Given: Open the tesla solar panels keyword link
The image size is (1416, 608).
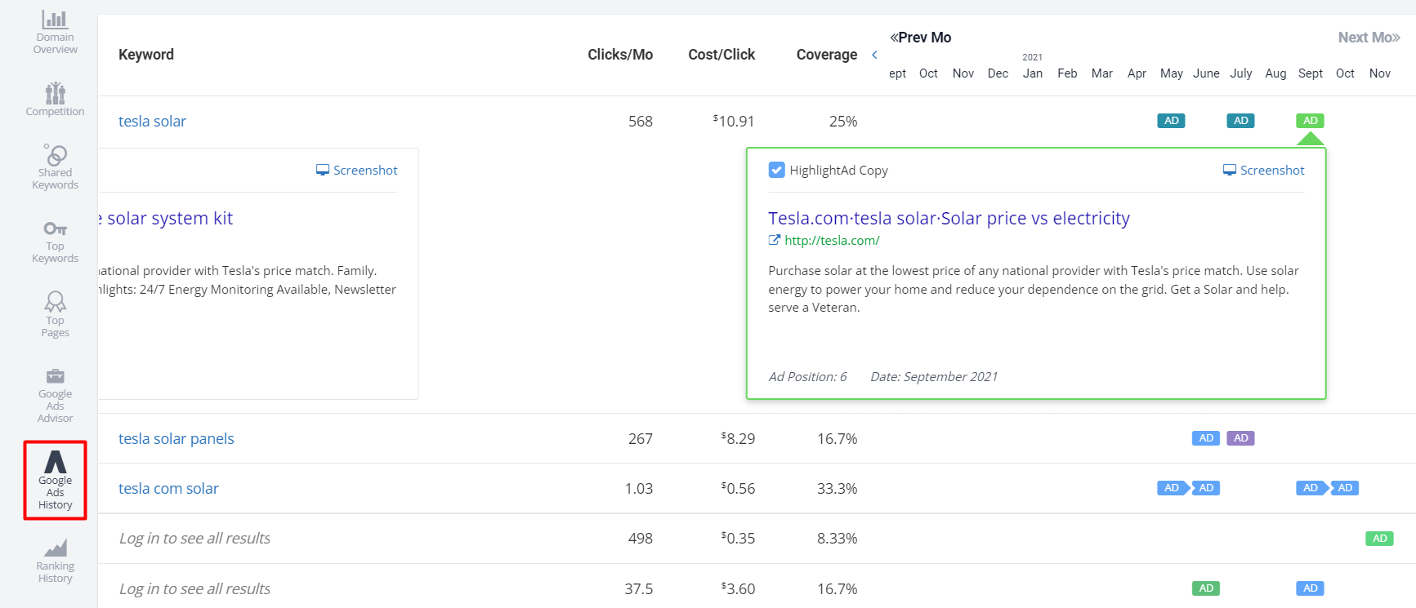Looking at the screenshot, I should pyautogui.click(x=176, y=438).
